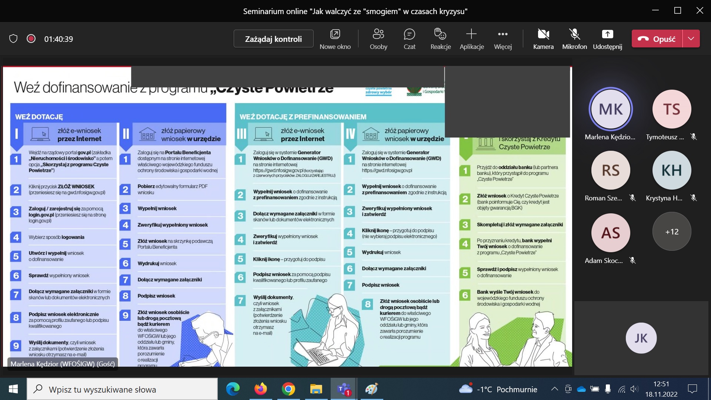Open Firefox from the taskbar
Image resolution: width=711 pixels, height=400 pixels.
point(260,389)
